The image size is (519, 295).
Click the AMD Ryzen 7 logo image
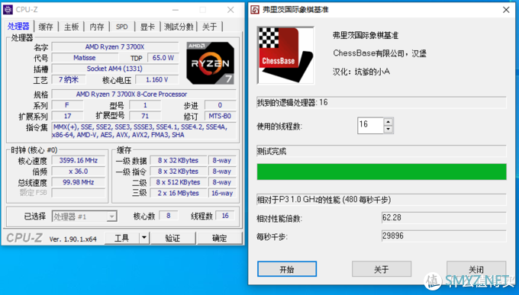tap(211, 63)
